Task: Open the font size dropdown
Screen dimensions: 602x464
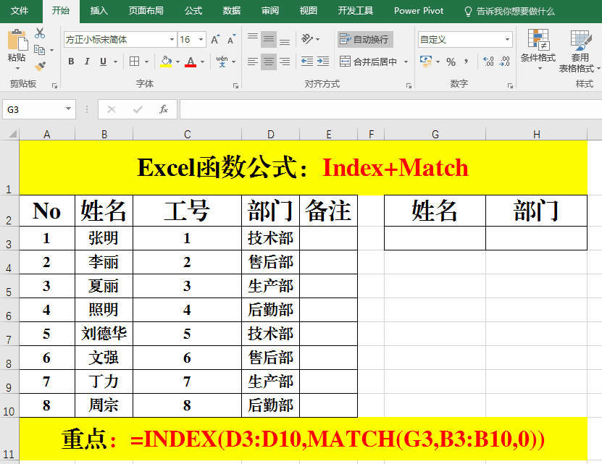Action: point(201,40)
